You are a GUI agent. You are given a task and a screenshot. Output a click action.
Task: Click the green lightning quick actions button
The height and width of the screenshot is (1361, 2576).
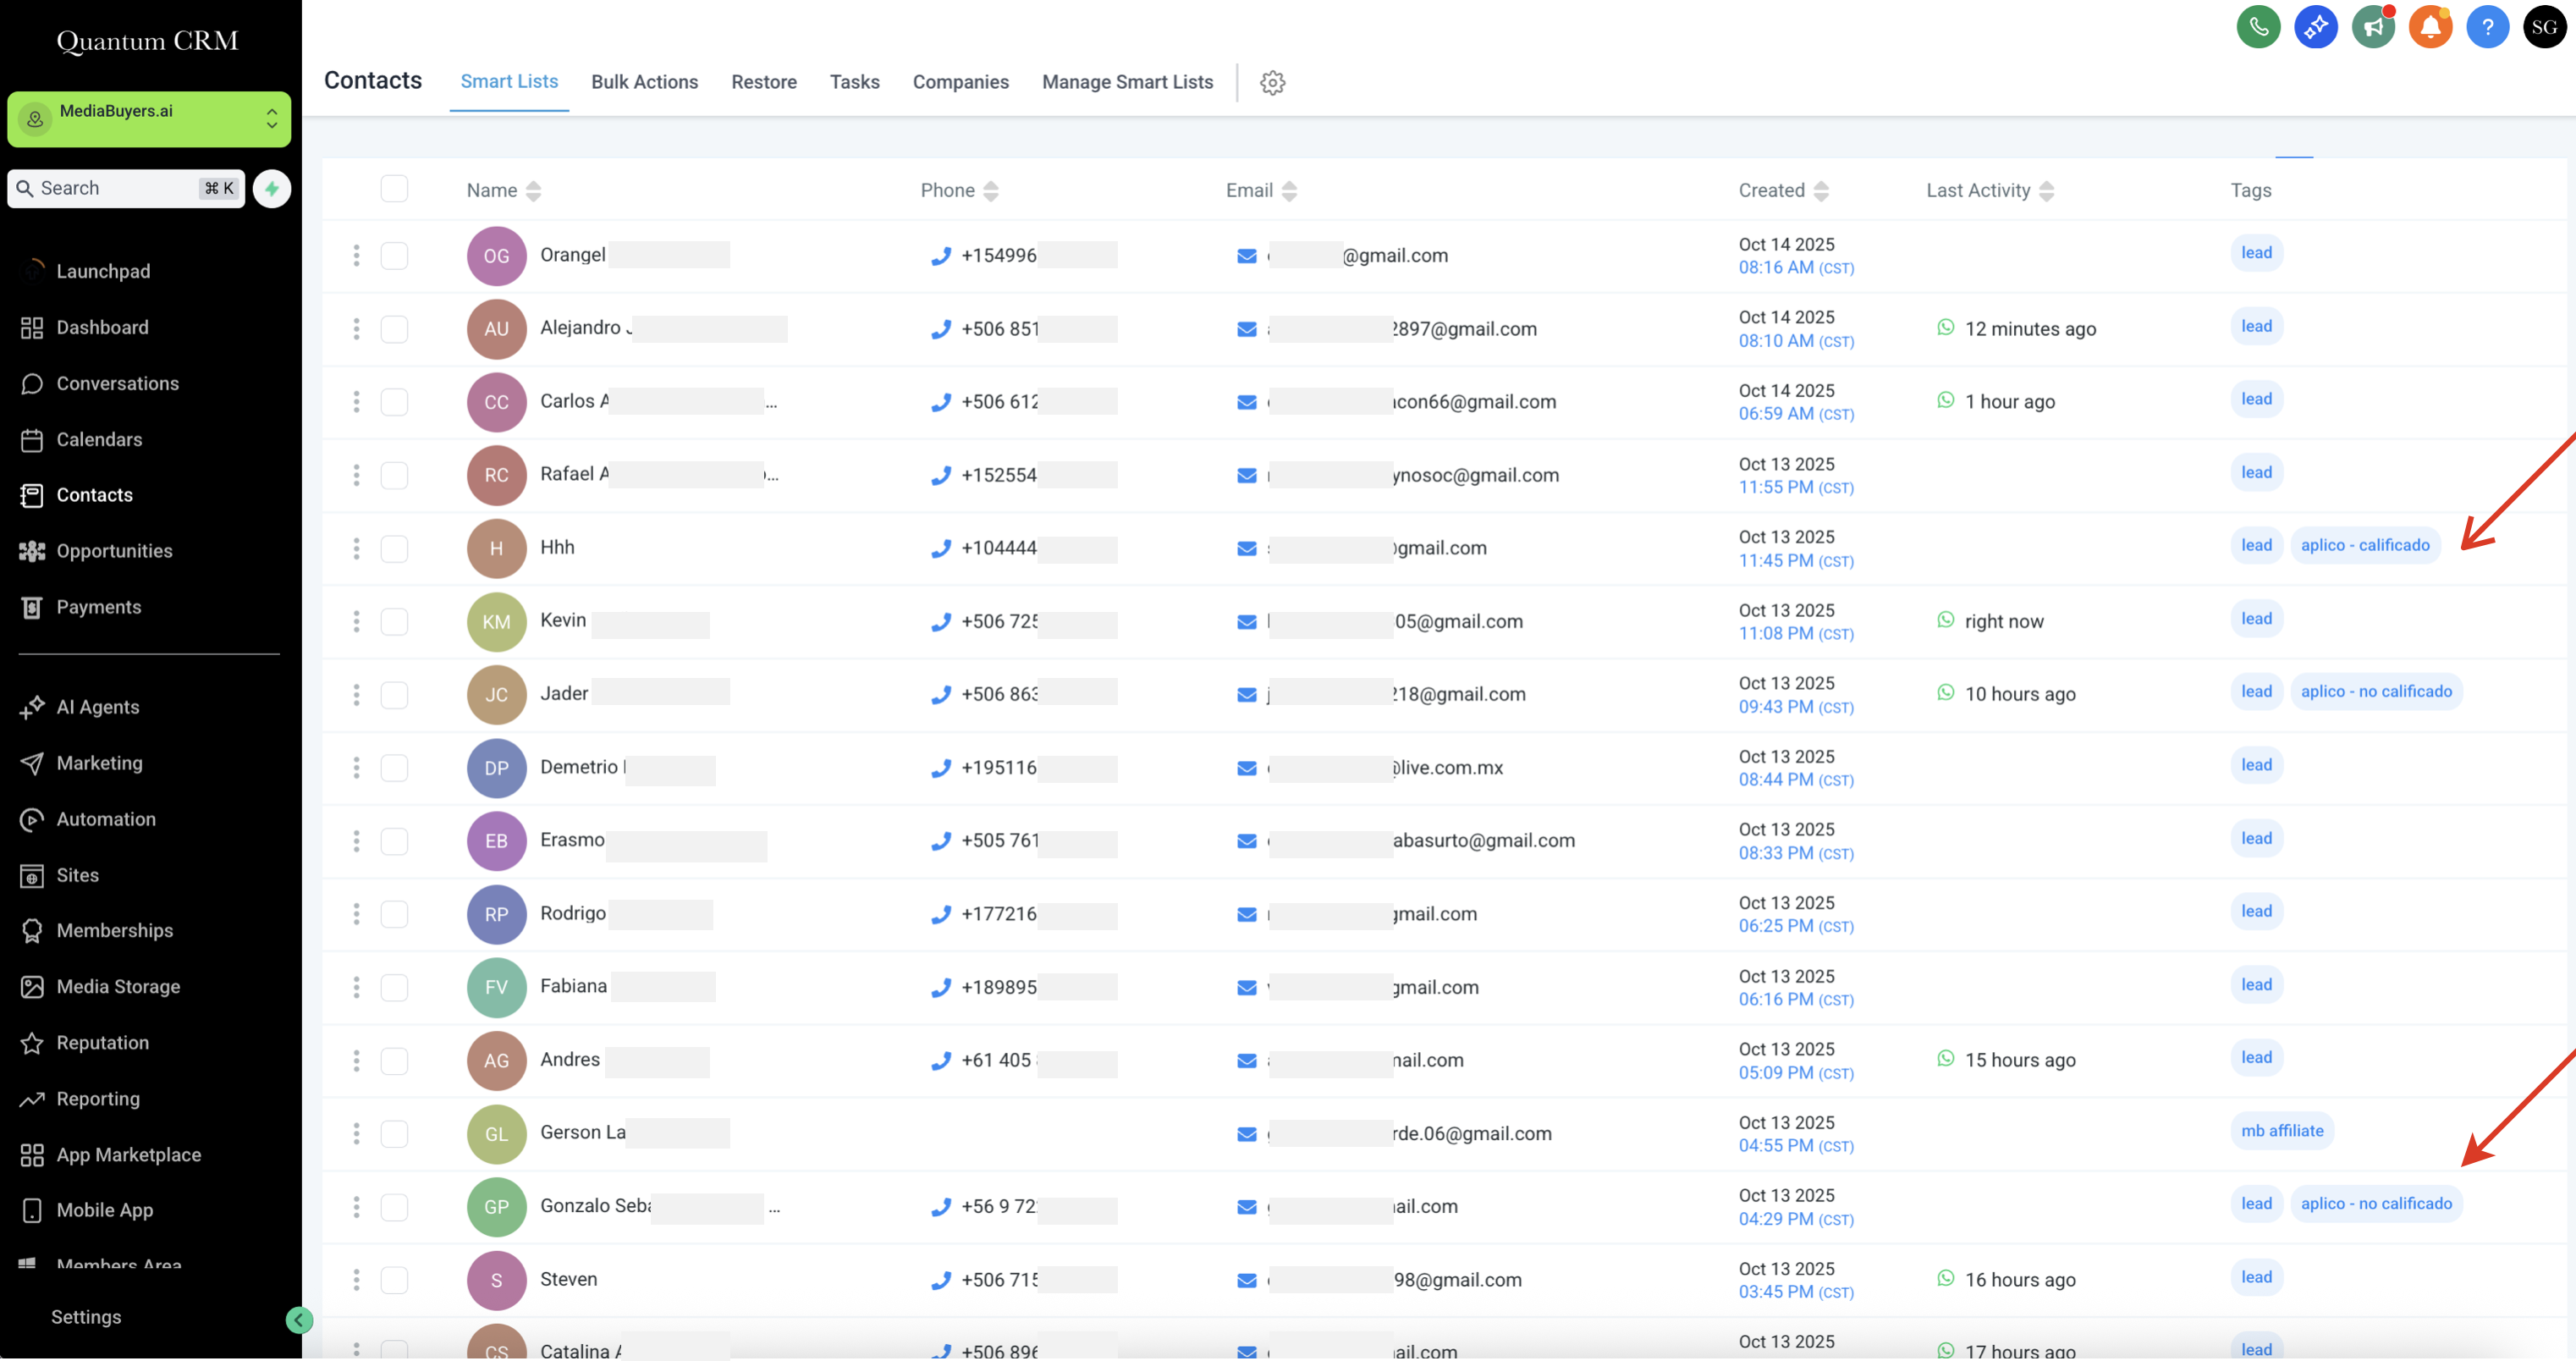(272, 188)
